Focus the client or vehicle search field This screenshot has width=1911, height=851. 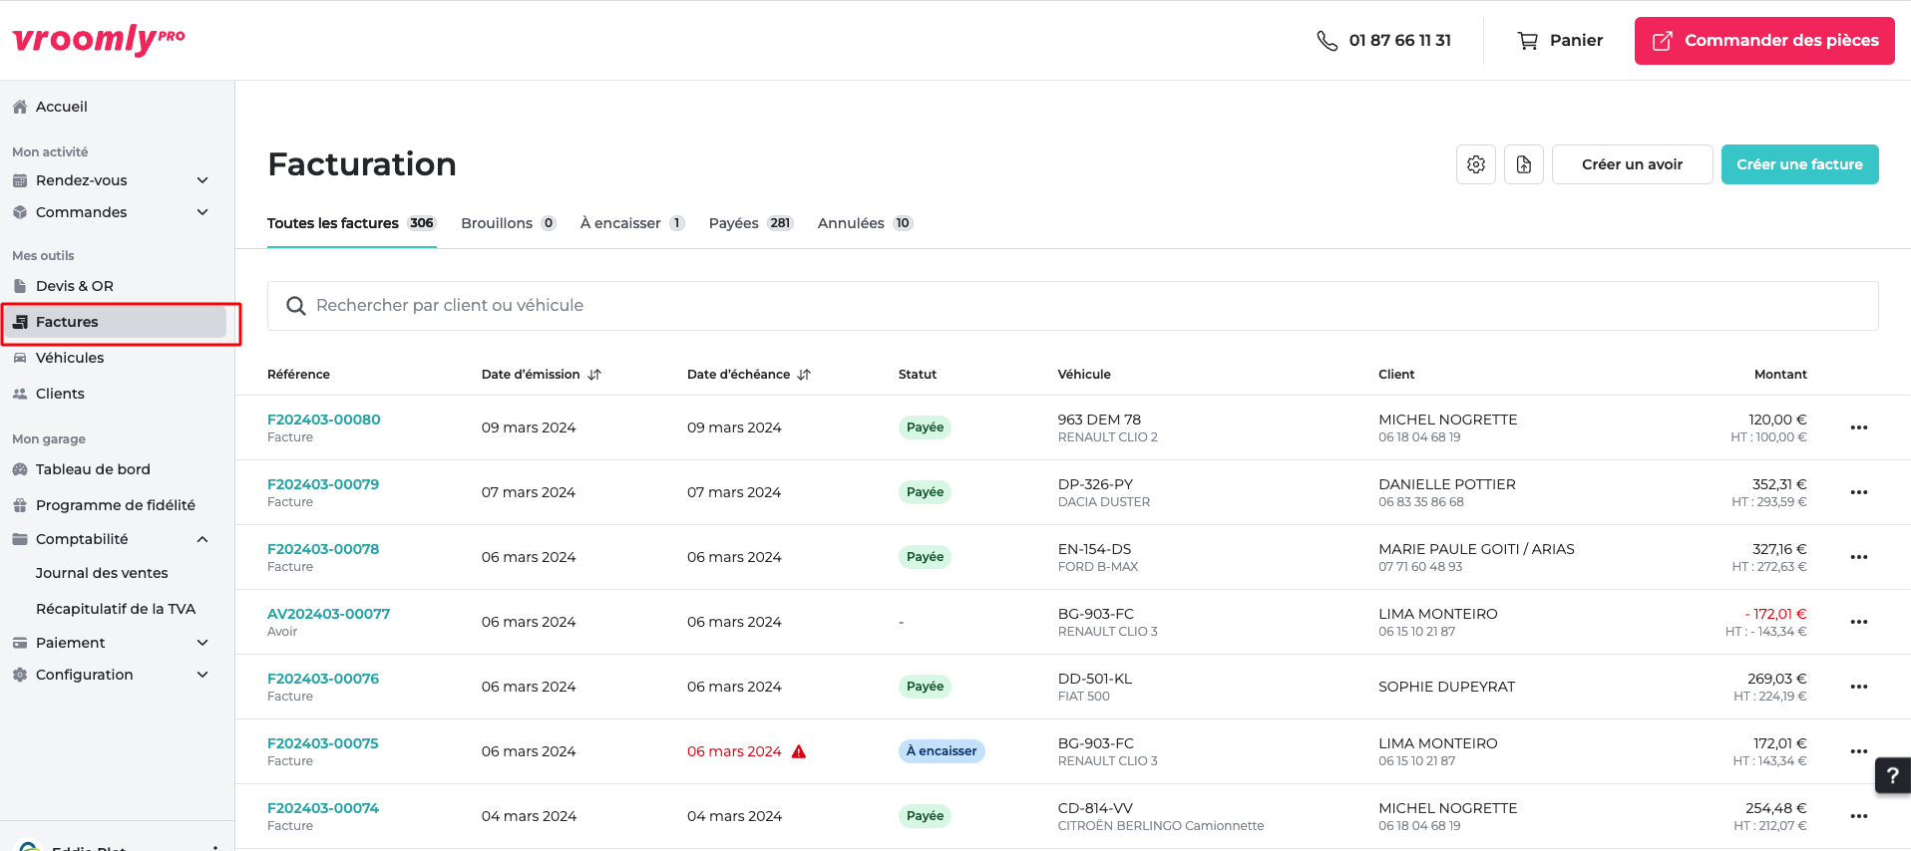(1073, 306)
